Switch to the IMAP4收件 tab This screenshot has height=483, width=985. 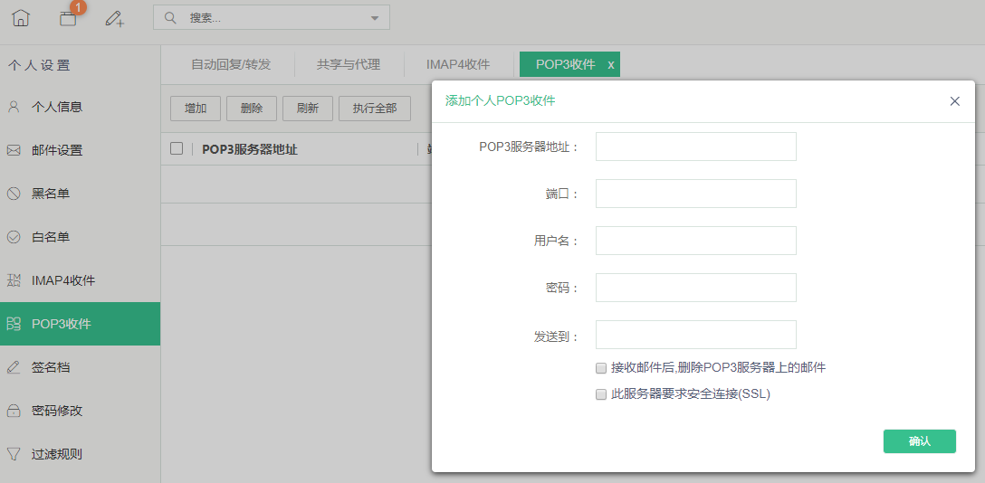458,64
